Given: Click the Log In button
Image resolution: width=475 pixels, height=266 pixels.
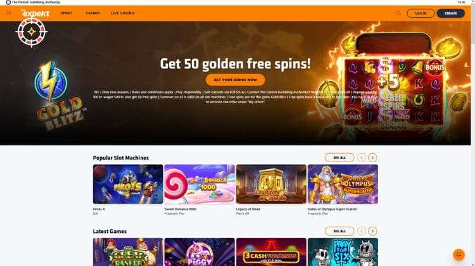Looking at the screenshot, I should click(421, 13).
